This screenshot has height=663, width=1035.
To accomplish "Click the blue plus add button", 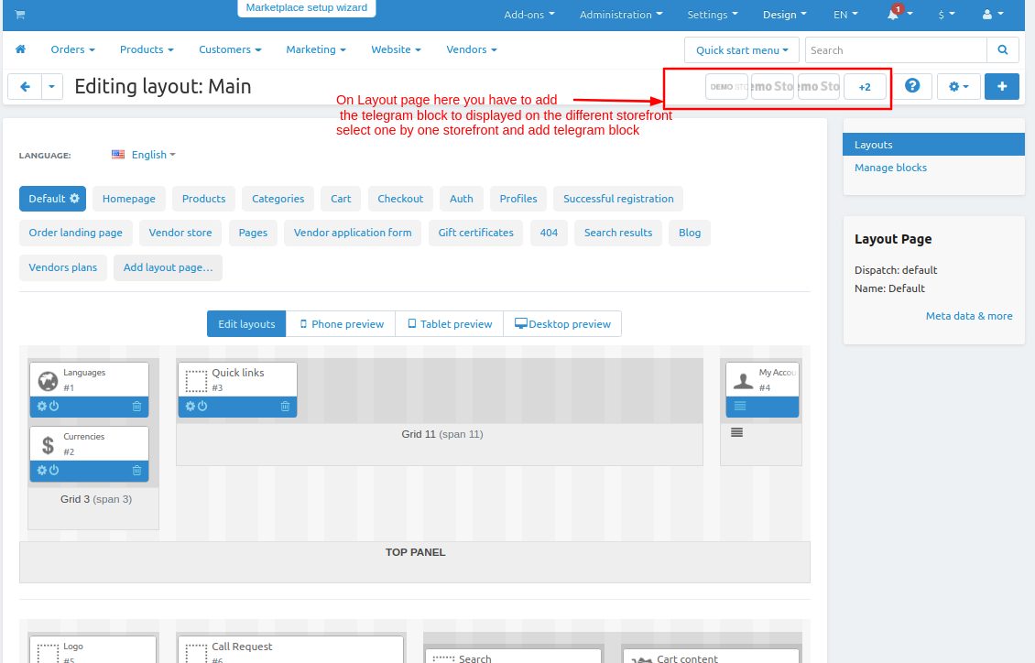I will coord(1001,86).
